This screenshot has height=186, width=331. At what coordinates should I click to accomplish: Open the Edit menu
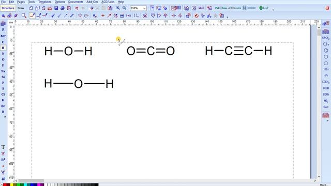(11, 2)
